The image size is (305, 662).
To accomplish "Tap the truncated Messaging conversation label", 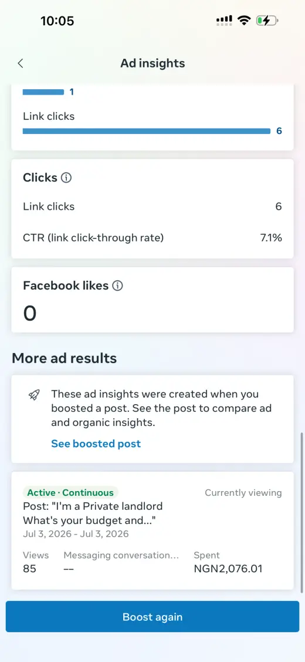I will tap(121, 555).
